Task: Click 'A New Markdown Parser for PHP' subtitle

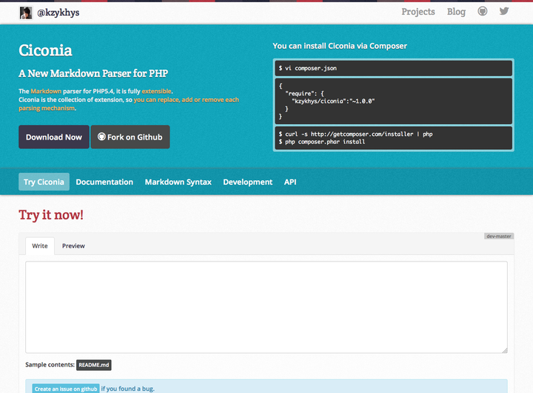Action: point(93,73)
